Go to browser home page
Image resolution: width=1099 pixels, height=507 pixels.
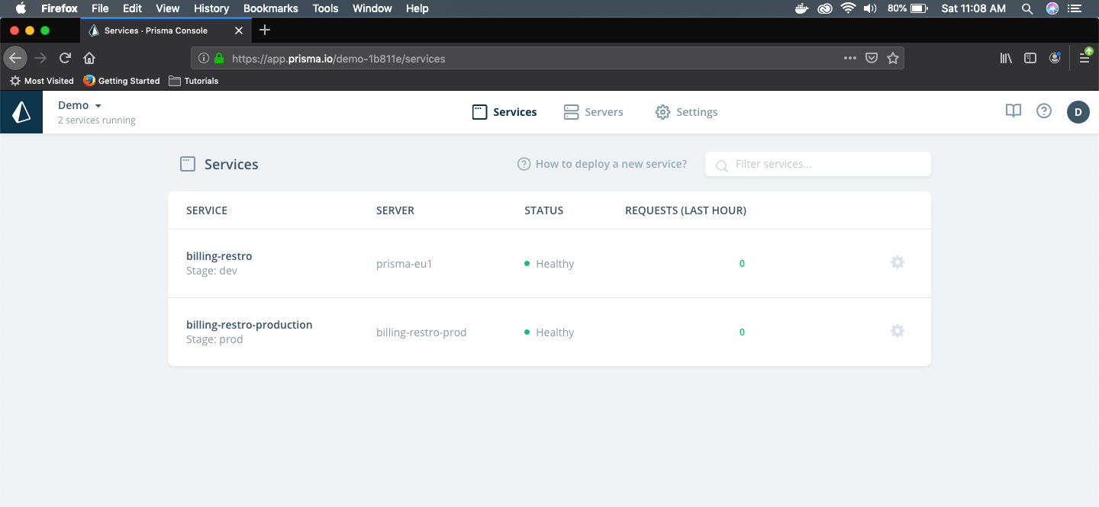89,58
